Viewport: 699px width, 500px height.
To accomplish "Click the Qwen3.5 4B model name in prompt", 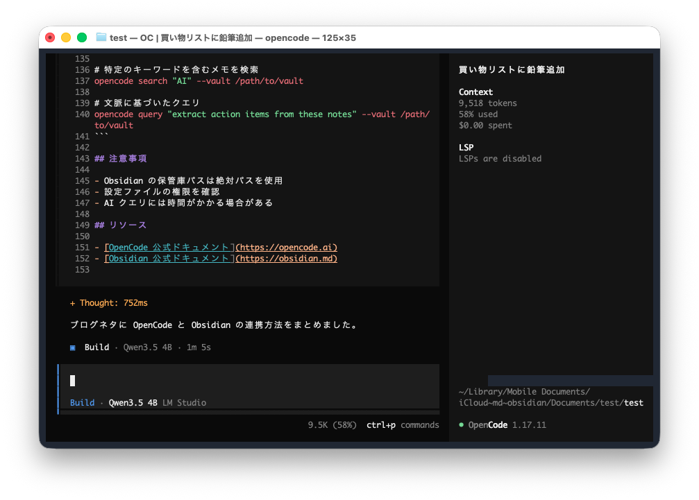I will coord(133,402).
